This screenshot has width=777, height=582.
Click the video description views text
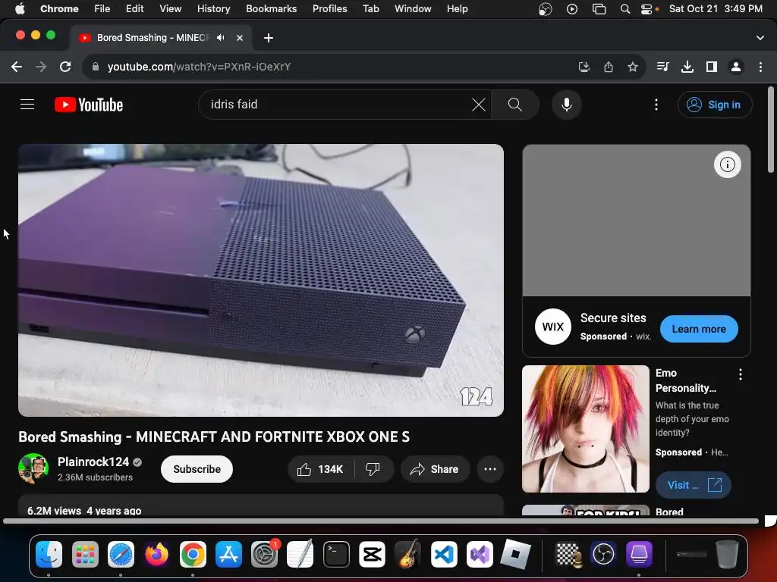click(x=54, y=511)
